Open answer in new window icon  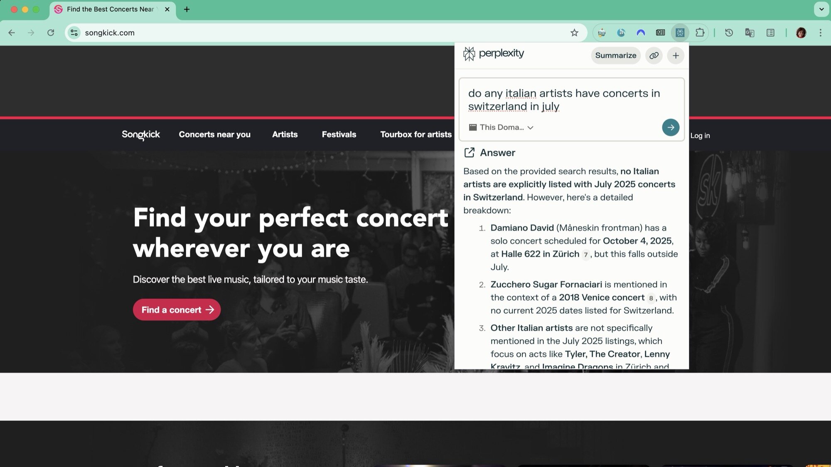[469, 152]
